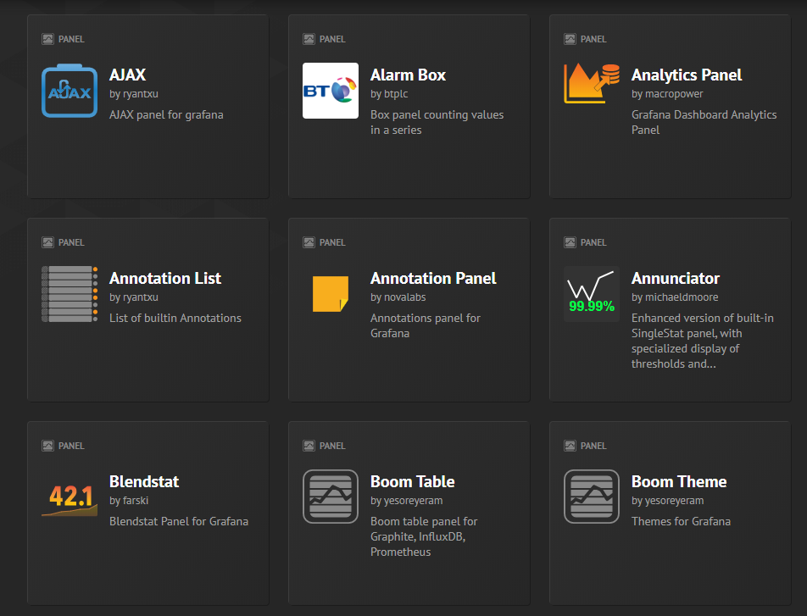
Task: Click 'by btplc' author text
Action: coord(389,94)
